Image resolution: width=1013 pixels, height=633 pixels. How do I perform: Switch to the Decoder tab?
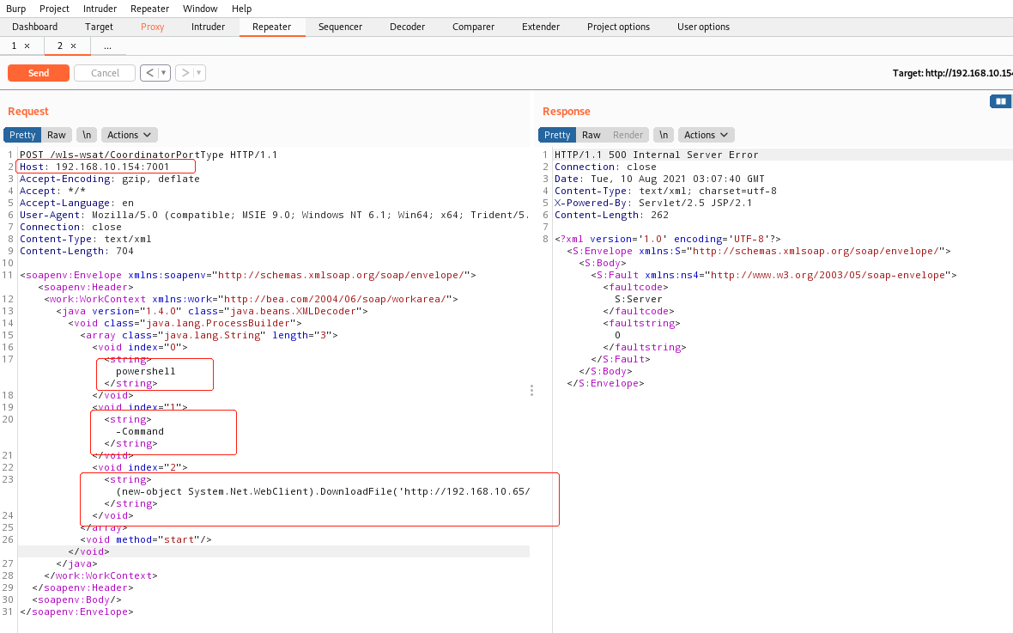tap(408, 27)
